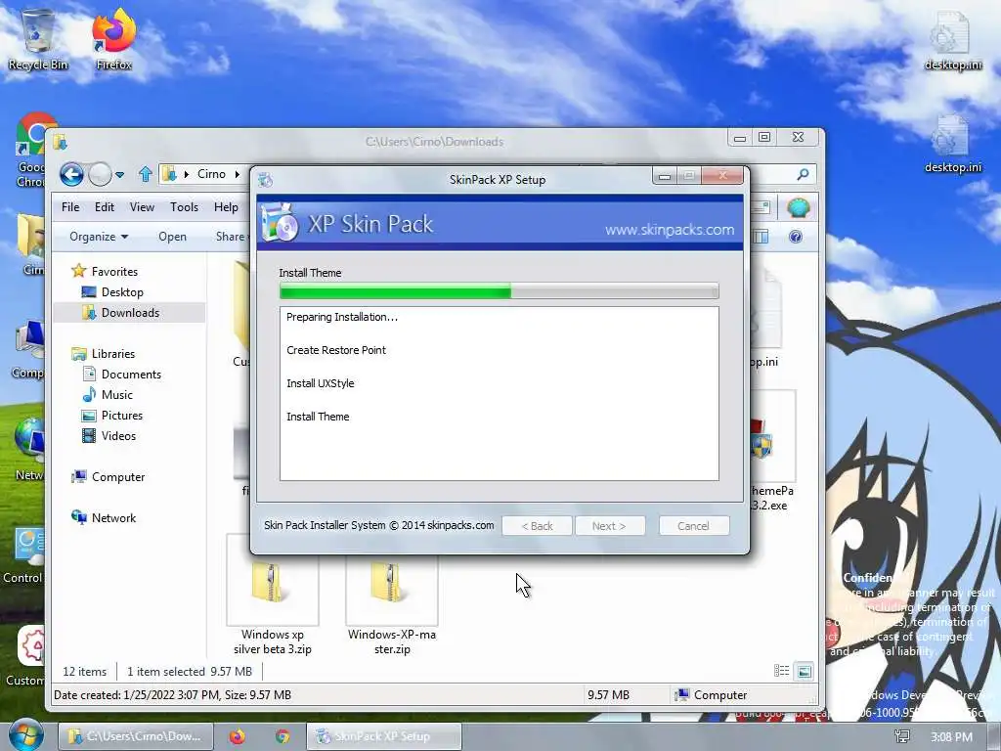Go up one folder level
This screenshot has width=1001, height=751.
tap(145, 174)
